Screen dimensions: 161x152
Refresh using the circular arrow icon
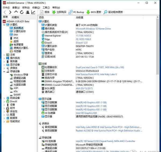click(x=22, y=12)
